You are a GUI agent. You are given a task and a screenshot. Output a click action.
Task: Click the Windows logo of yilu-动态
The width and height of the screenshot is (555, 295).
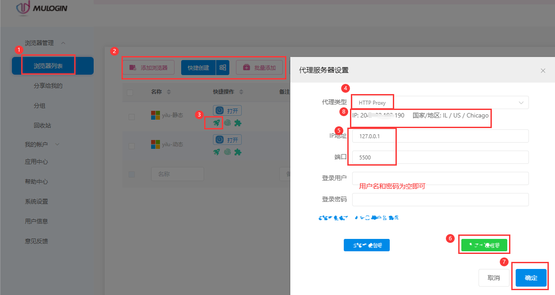[x=156, y=144]
